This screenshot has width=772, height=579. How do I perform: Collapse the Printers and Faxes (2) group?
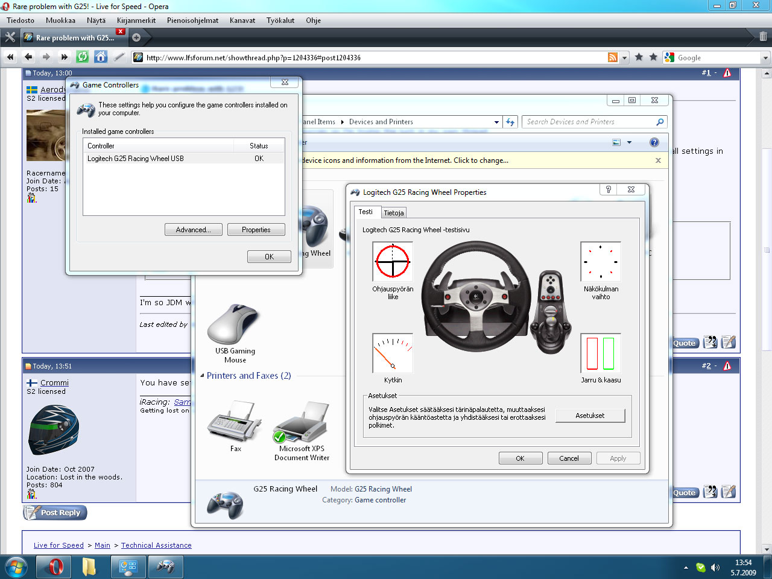click(202, 375)
